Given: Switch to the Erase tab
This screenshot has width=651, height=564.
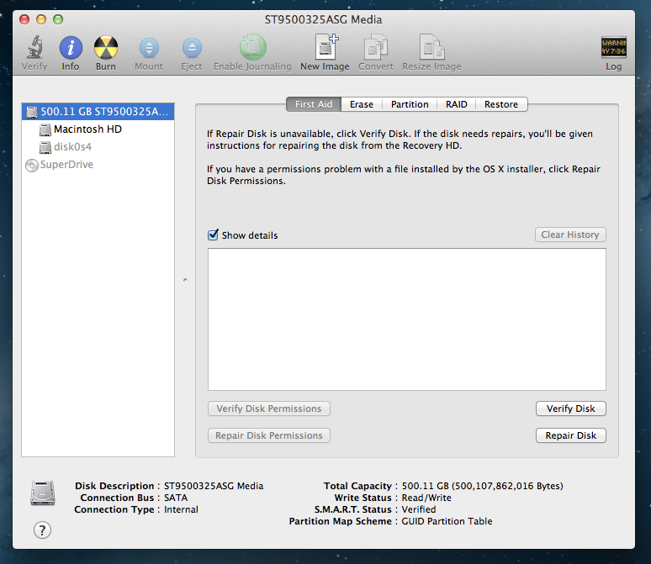Looking at the screenshot, I should click(362, 104).
